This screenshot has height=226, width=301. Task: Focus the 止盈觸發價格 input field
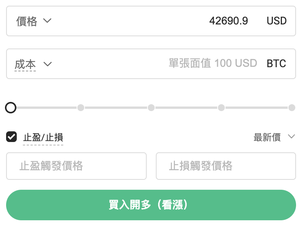point(76,166)
